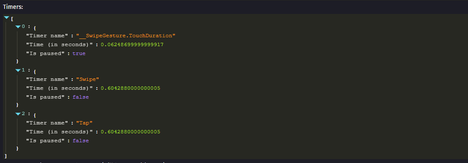Click "Is paused" key of Tap entry
468x163 pixels.
pos(45,141)
